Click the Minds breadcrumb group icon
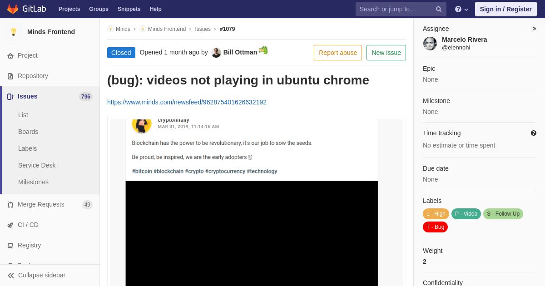 pos(110,29)
